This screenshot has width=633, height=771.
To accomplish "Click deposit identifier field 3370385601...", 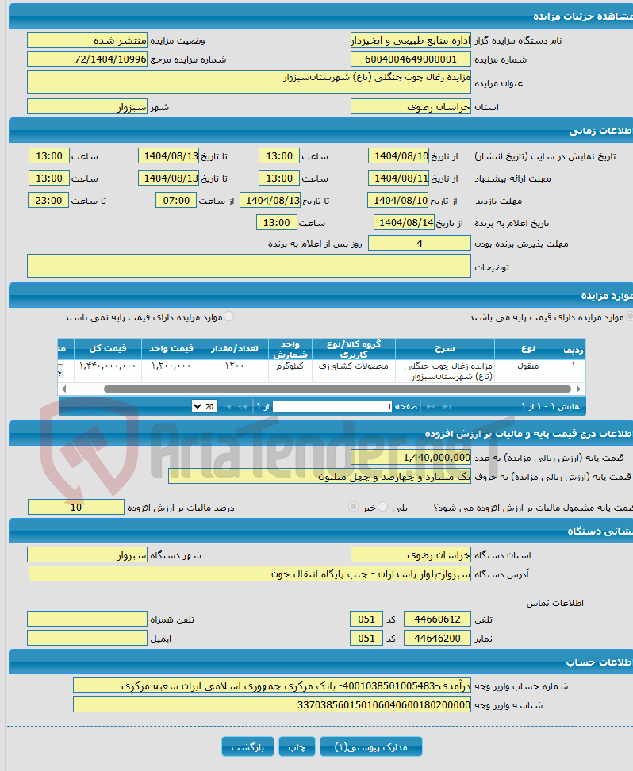I will [272, 704].
